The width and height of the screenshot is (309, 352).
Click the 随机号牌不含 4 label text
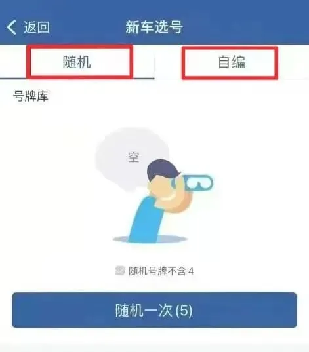[x=161, y=271]
